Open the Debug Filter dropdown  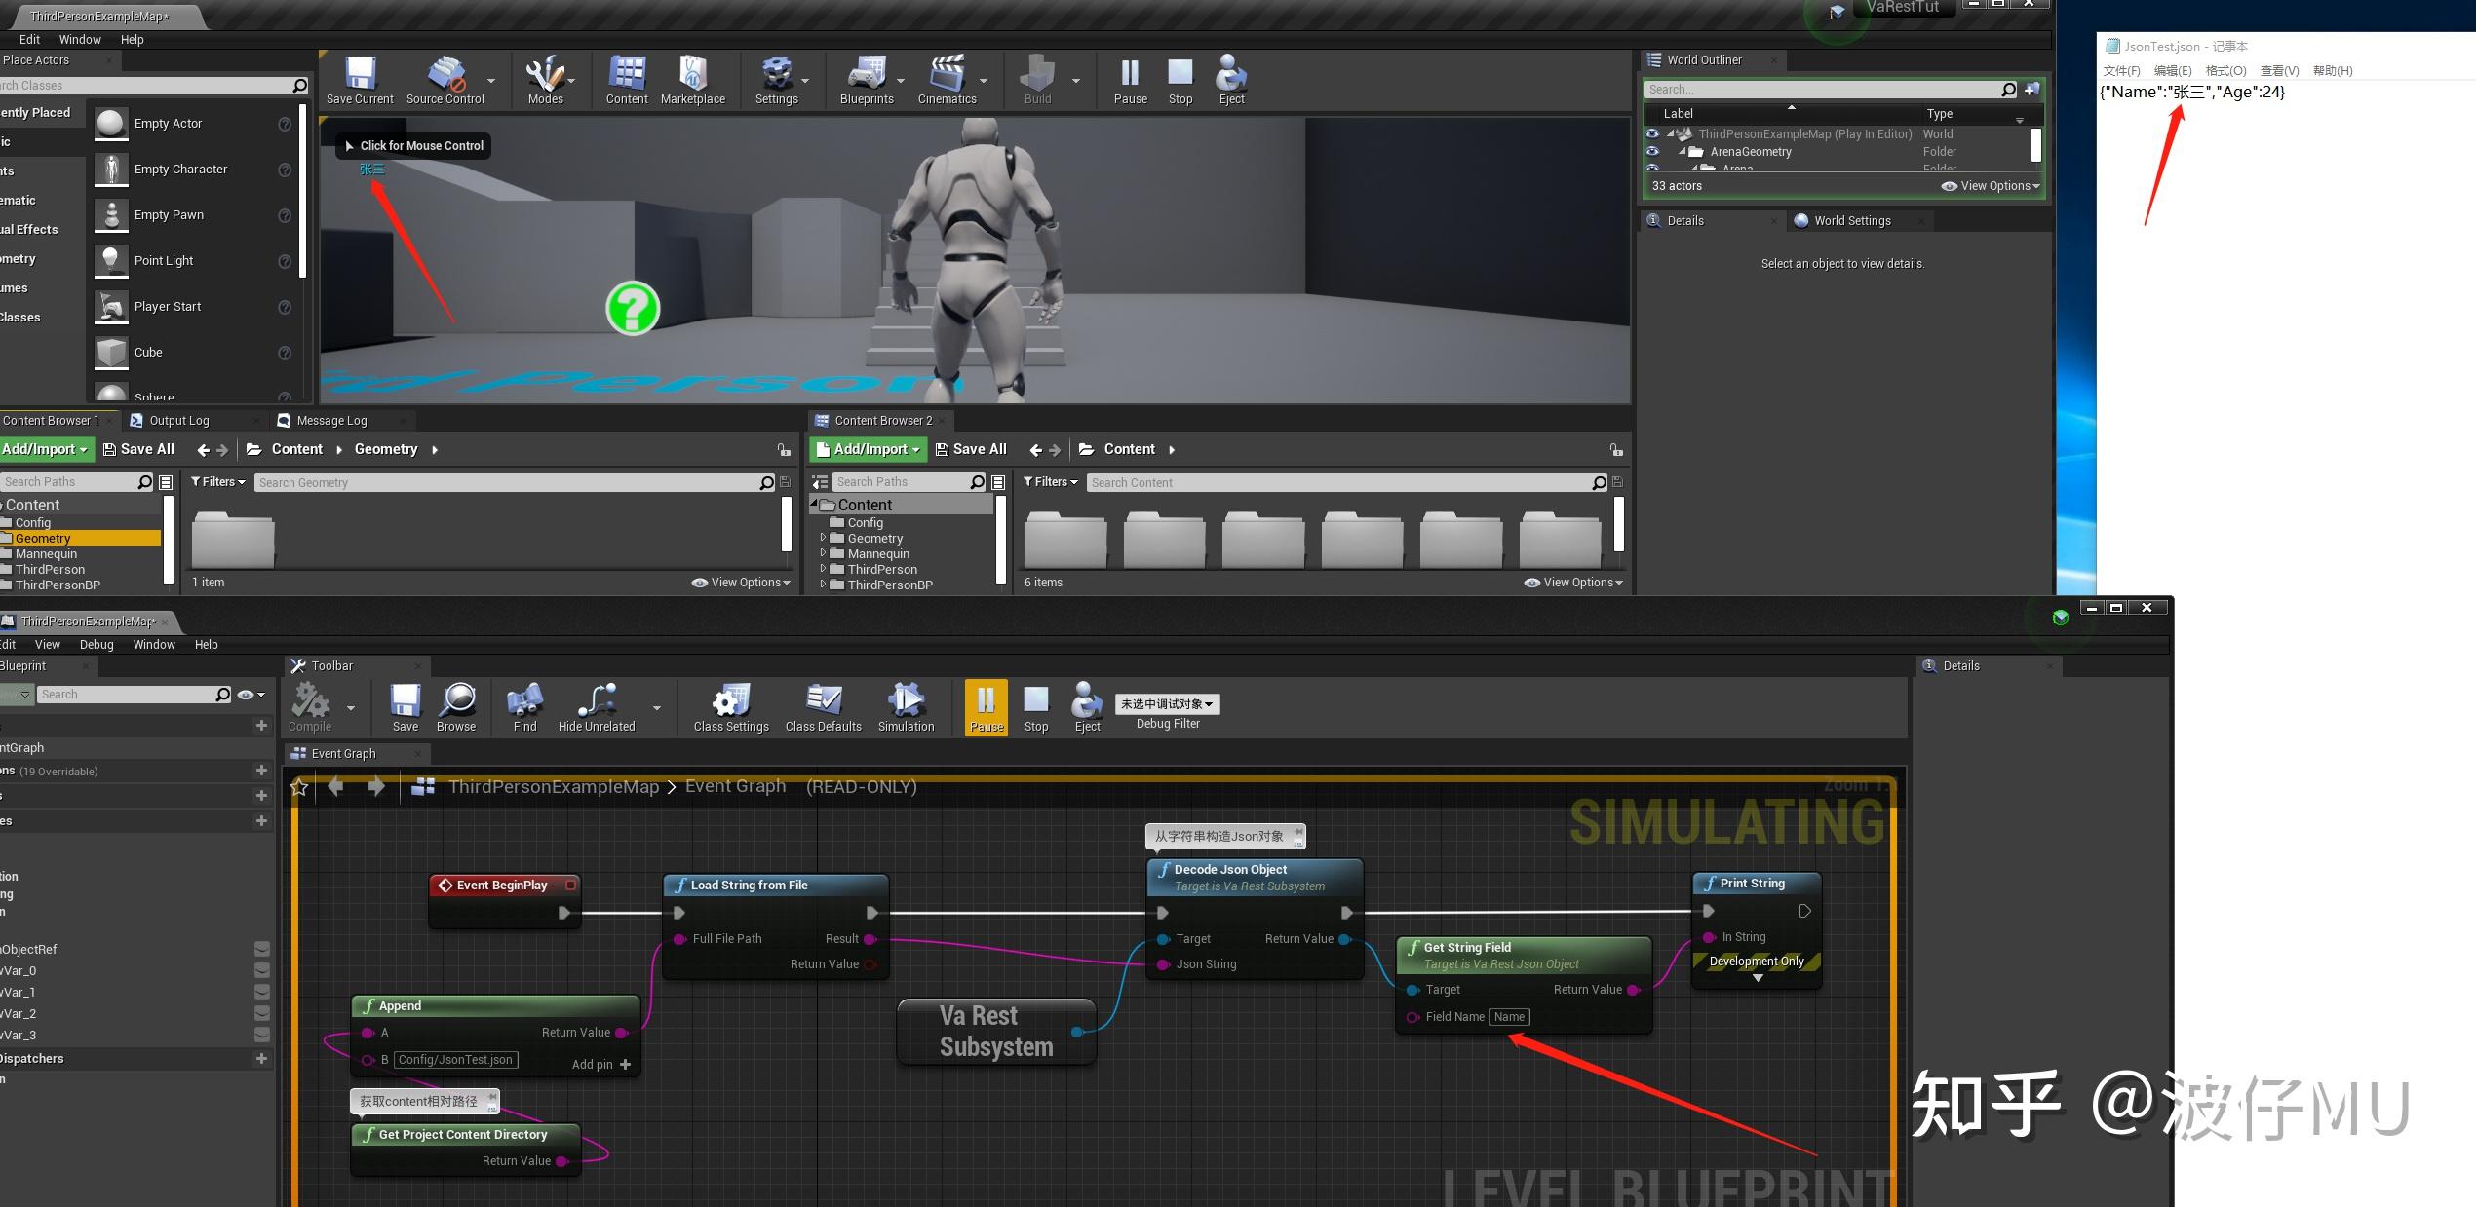[1167, 704]
